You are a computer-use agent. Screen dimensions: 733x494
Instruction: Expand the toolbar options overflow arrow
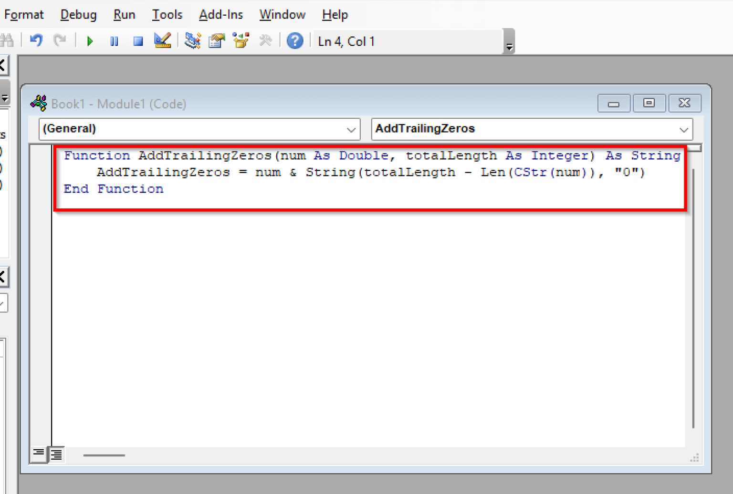(509, 47)
